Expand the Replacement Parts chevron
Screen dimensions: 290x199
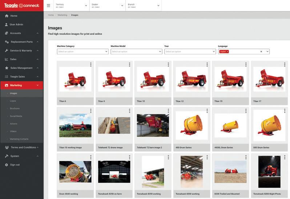[x=37, y=42]
